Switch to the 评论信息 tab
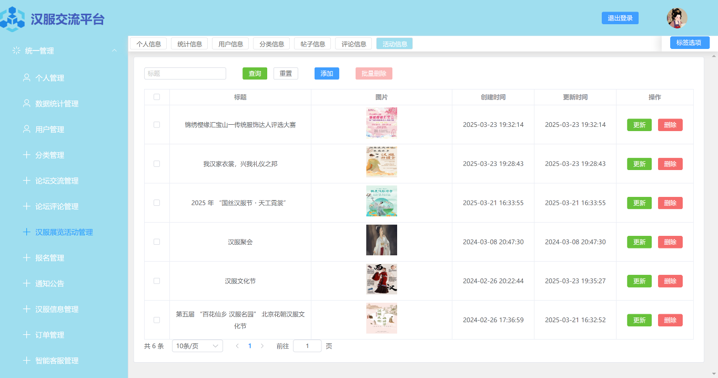This screenshot has width=718, height=378. pos(353,44)
